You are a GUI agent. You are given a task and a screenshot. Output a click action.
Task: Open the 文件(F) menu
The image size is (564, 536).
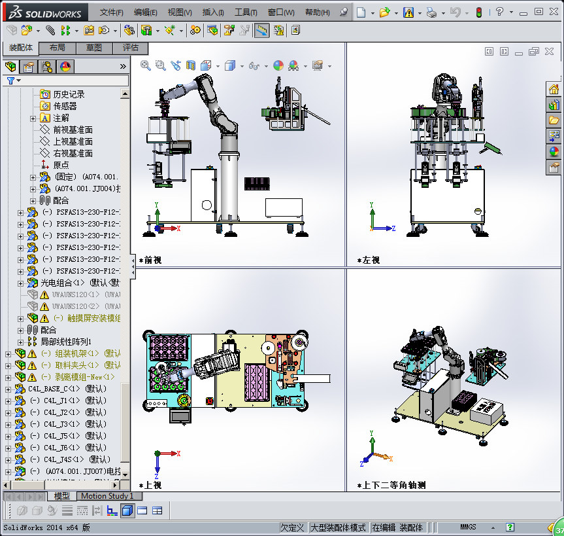(x=112, y=12)
